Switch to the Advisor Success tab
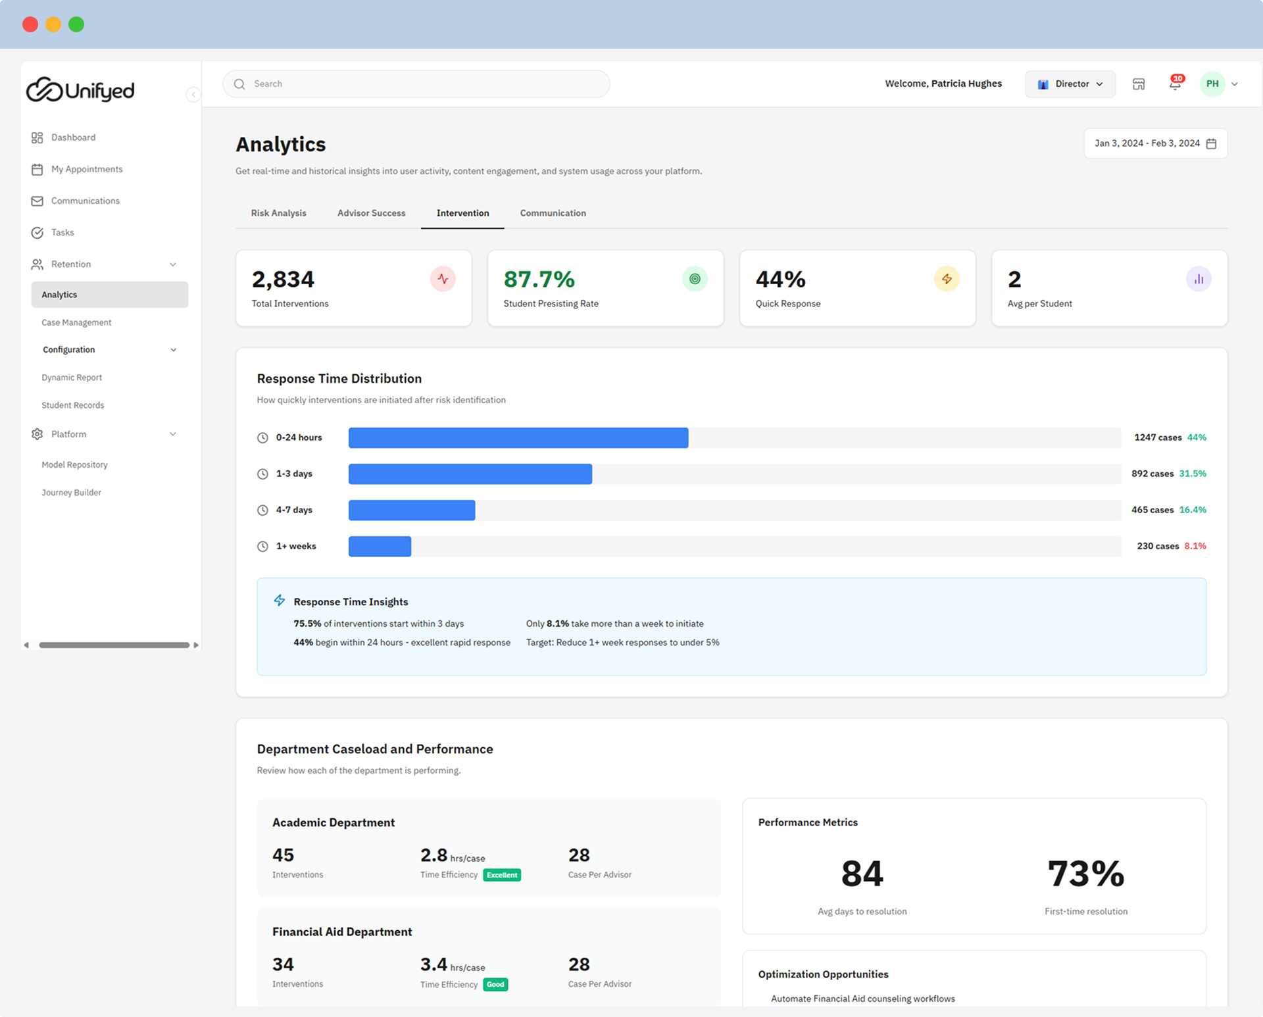 pyautogui.click(x=371, y=213)
